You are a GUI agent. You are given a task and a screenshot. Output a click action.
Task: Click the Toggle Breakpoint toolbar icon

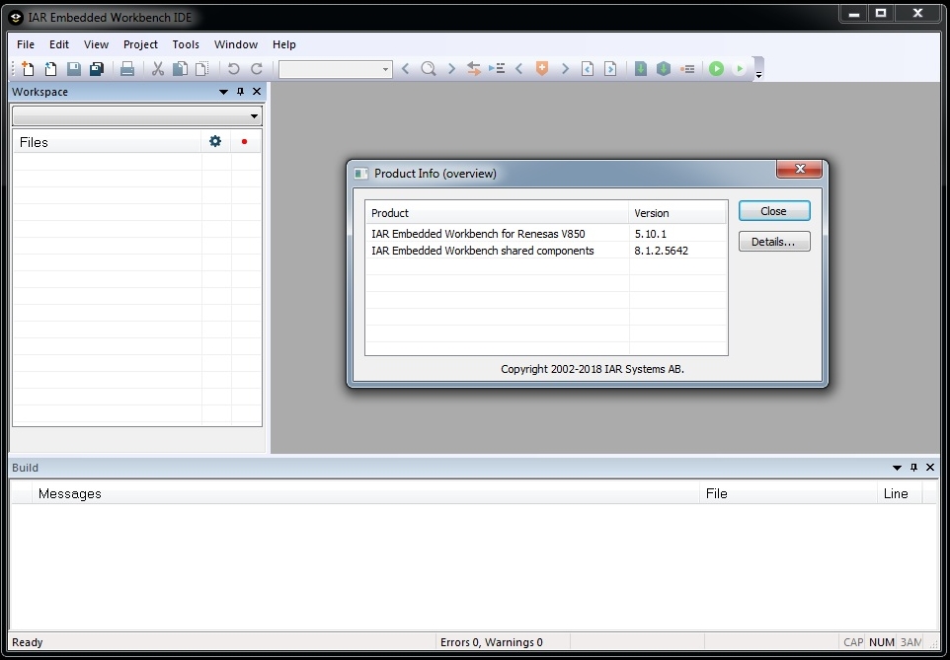pyautogui.click(x=687, y=69)
